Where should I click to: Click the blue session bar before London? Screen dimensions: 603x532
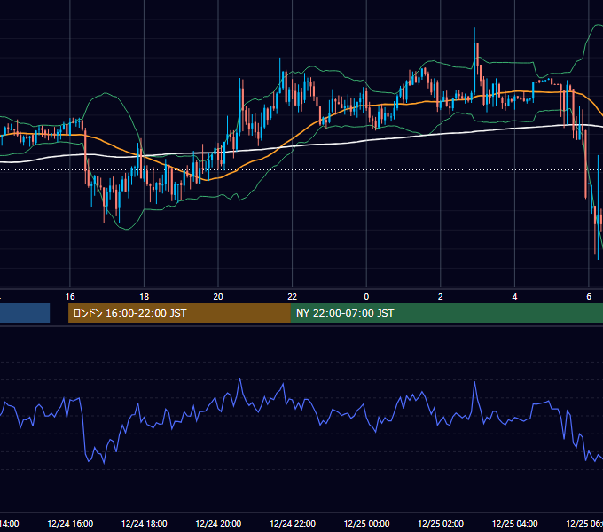(x=25, y=313)
